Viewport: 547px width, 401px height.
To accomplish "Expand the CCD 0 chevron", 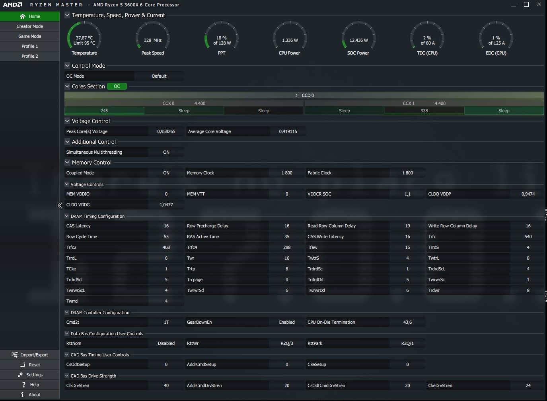I will (296, 96).
